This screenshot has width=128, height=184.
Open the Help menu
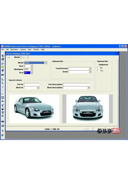[x=43, y=50]
